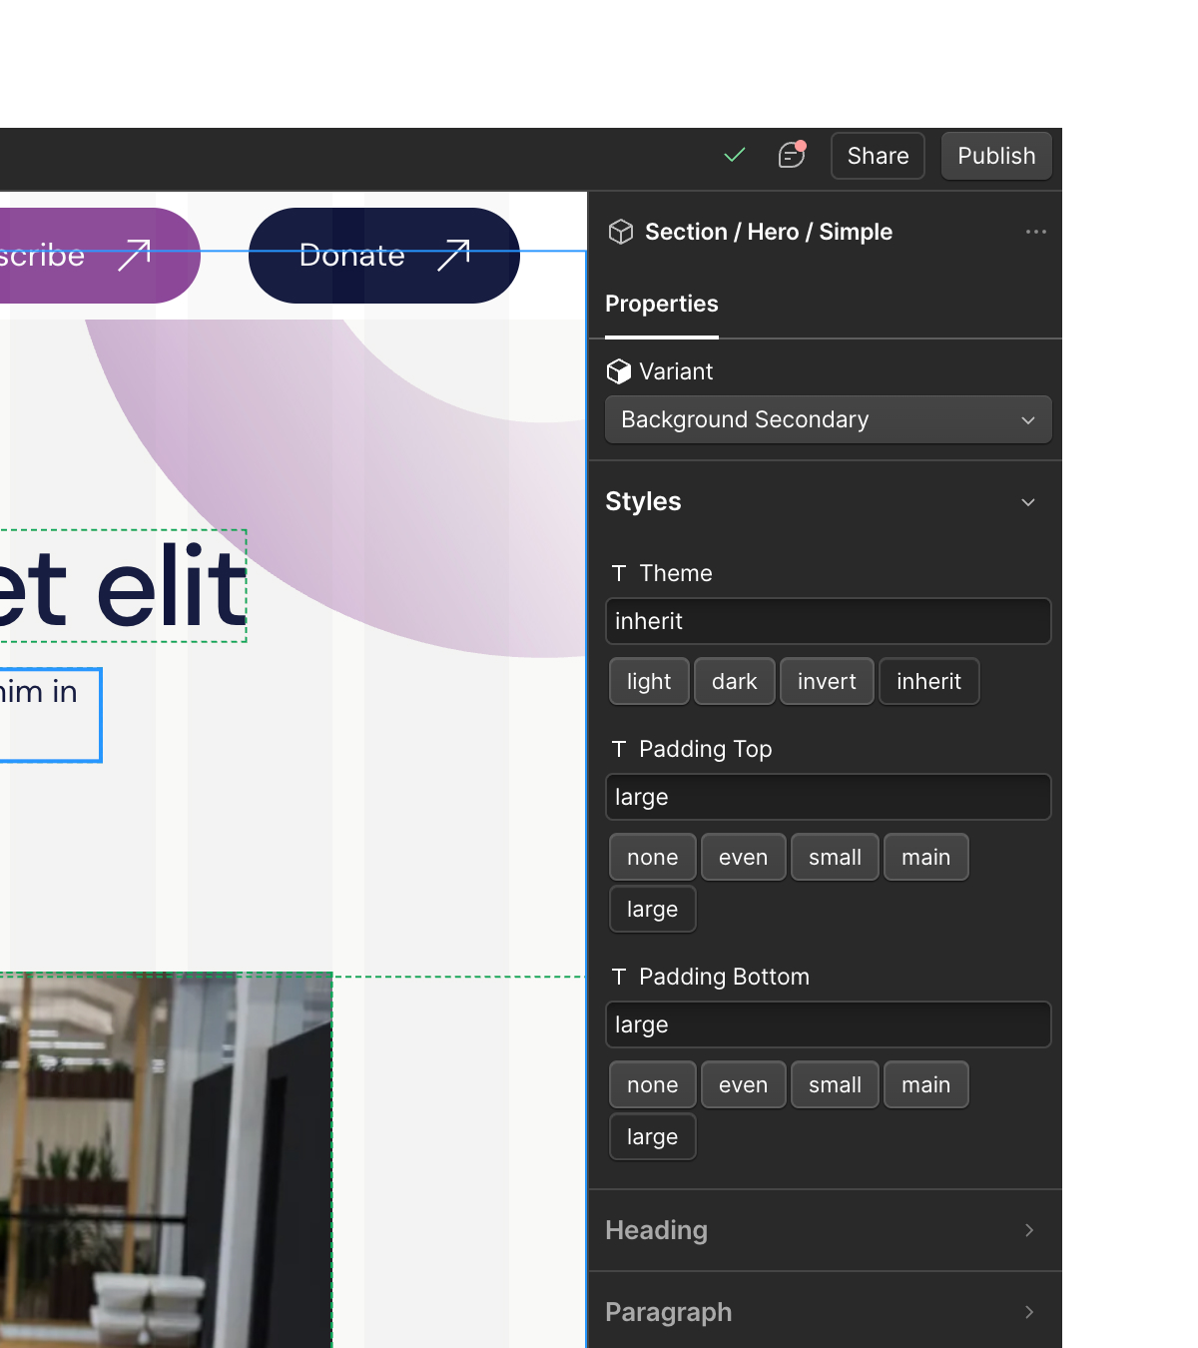Set Theme to the inherit chip
The image size is (1198, 1348).
(928, 681)
